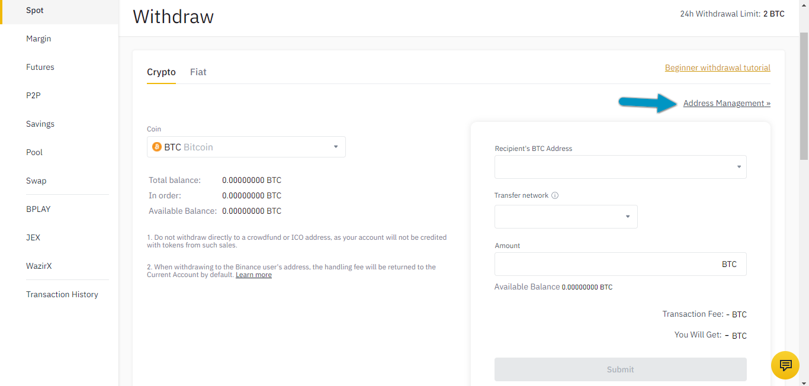Click the orange Bitcoin coin icon
The image size is (809, 386).
pyautogui.click(x=157, y=147)
